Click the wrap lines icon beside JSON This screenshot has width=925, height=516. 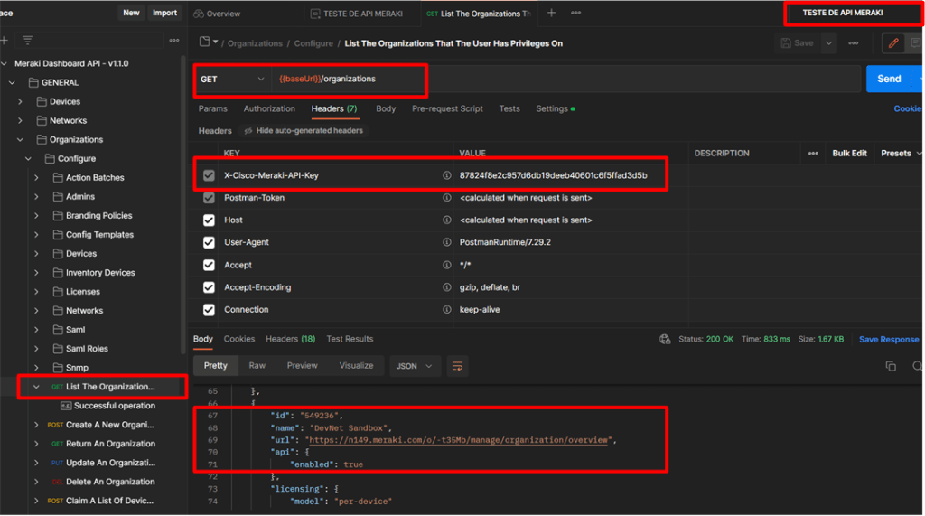point(458,366)
